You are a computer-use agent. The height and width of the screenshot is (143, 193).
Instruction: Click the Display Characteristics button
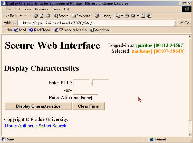(x=38, y=106)
